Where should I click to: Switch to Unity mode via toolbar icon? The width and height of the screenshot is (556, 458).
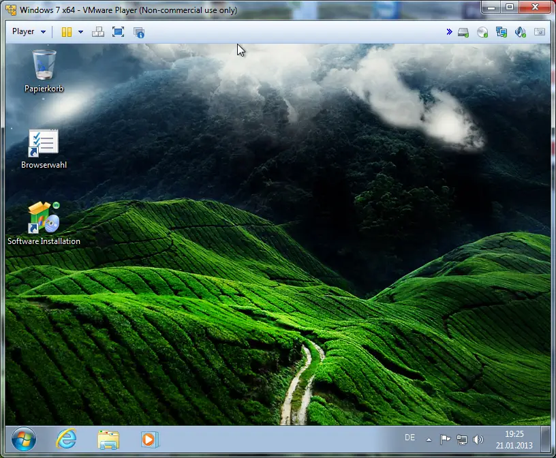pos(138,32)
